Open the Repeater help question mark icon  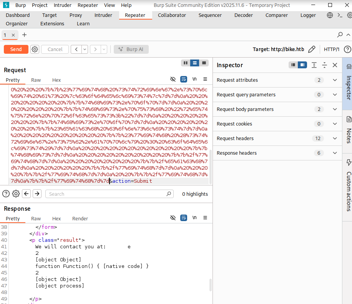(x=347, y=49)
